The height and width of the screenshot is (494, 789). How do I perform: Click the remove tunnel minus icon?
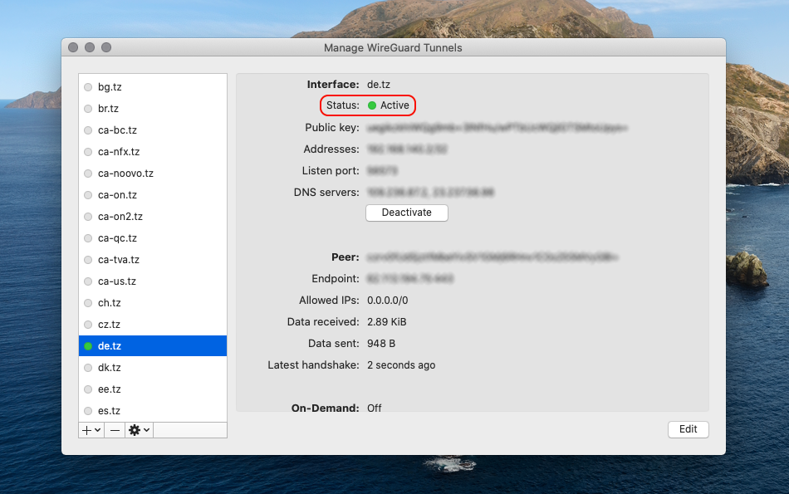115,430
